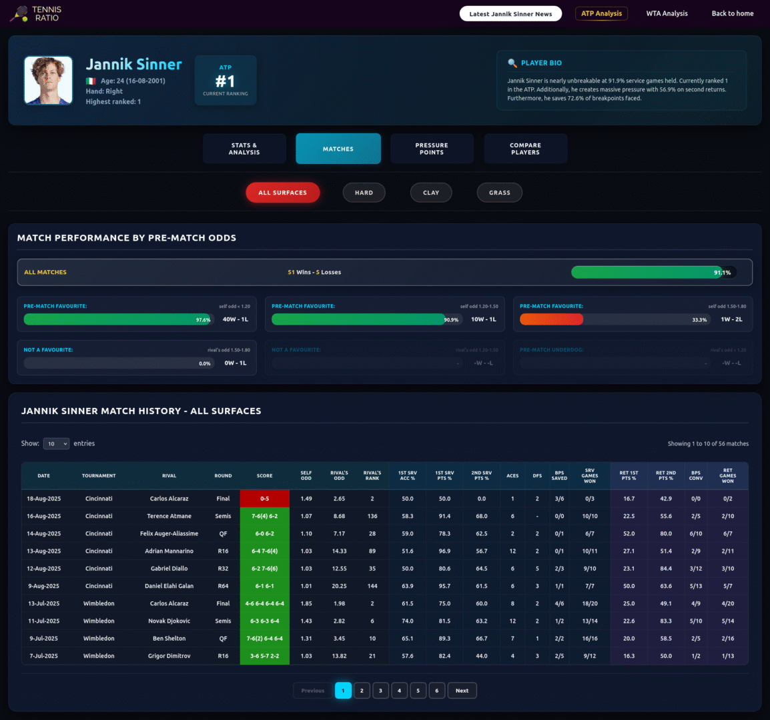Click Ben Shelton rival name
This screenshot has width=770, height=720.
(169, 639)
